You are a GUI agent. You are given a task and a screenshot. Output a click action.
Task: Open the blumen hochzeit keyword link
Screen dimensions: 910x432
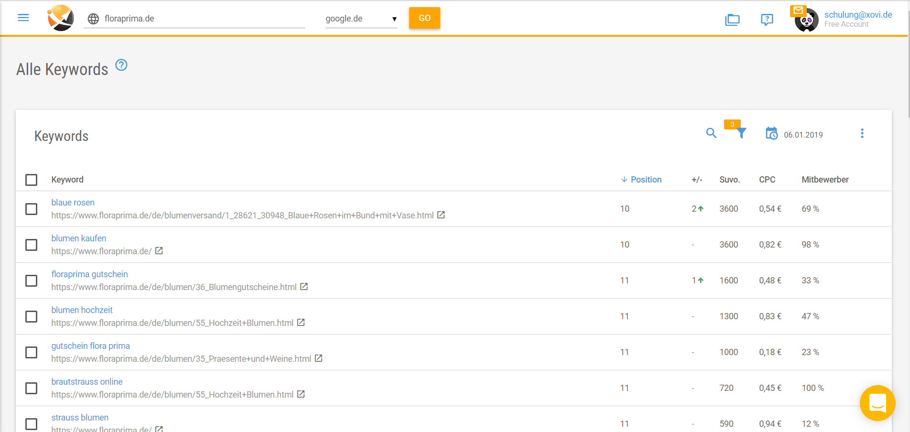click(x=82, y=310)
